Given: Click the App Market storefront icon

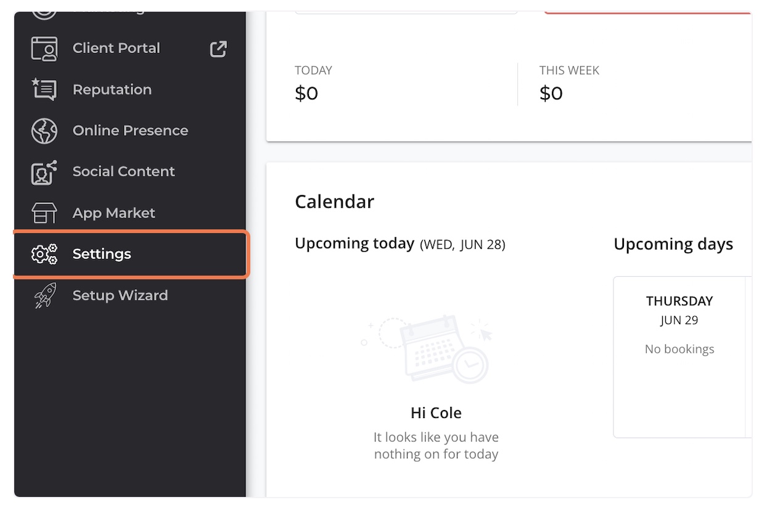Looking at the screenshot, I should (x=44, y=213).
